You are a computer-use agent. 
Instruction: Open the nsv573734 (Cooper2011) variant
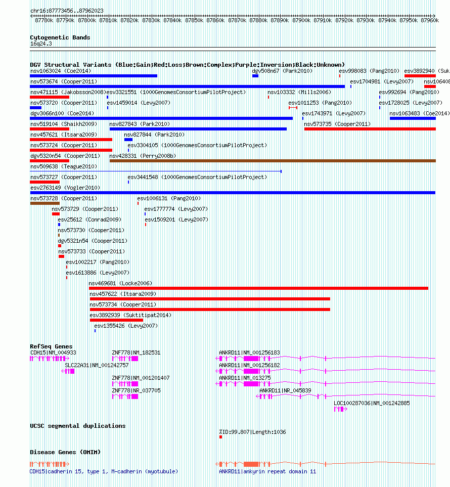[123, 304]
